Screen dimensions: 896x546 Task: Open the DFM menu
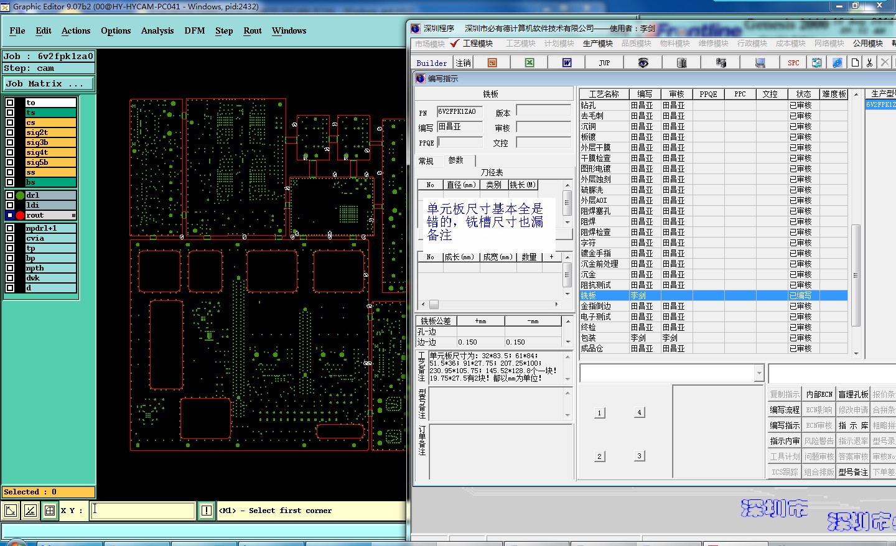(194, 30)
